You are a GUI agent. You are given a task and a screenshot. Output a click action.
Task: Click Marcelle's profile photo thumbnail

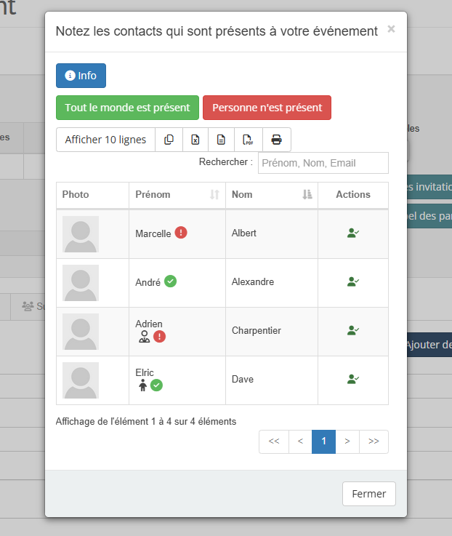pyautogui.click(x=81, y=234)
